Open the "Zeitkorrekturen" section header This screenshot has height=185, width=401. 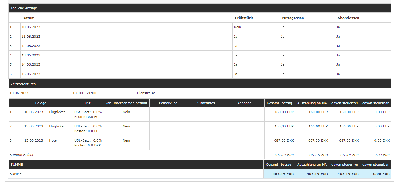[23, 84]
